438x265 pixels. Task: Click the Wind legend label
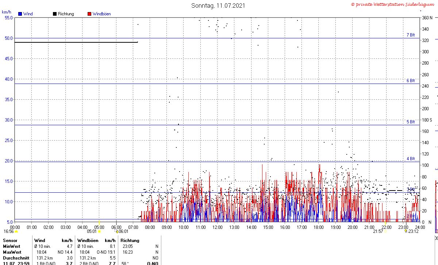(x=28, y=14)
